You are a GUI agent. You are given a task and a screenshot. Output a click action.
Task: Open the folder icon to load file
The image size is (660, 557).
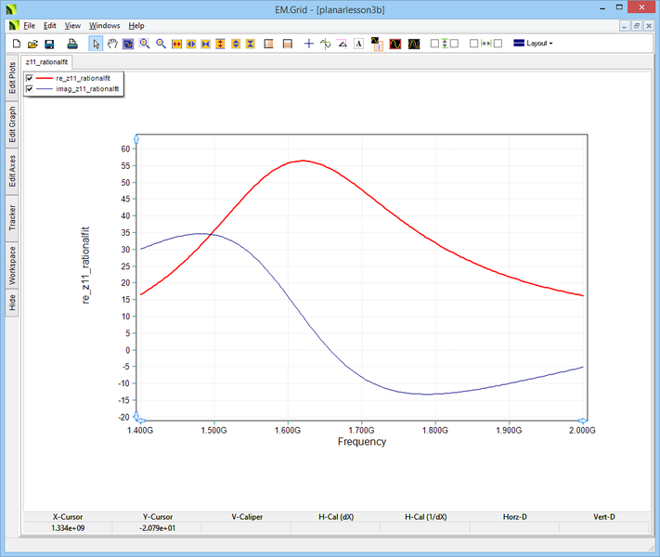coord(32,44)
